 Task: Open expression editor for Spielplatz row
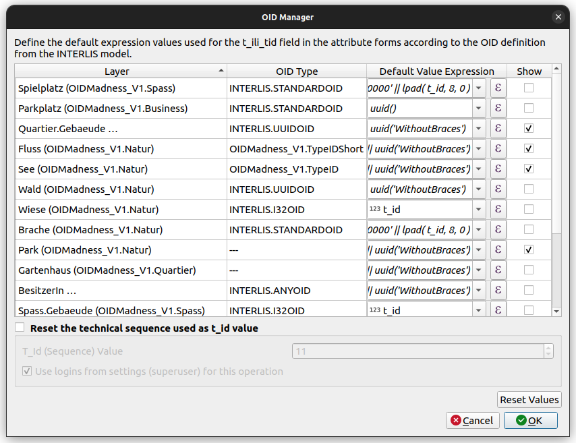[x=498, y=88]
